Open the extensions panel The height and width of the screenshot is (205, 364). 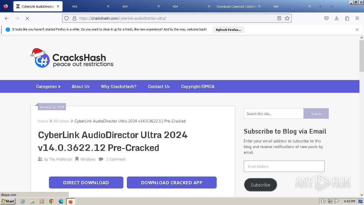[x=347, y=18]
